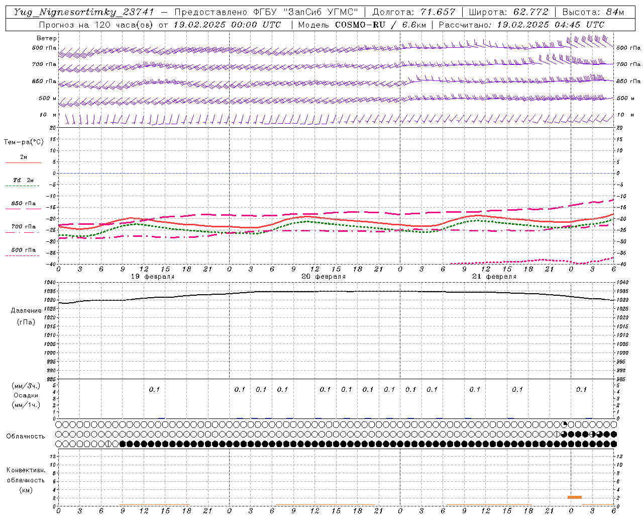Click 'Прогноз на 120 часа(ов)' header text
The height and width of the screenshot is (515, 643).
[97, 25]
